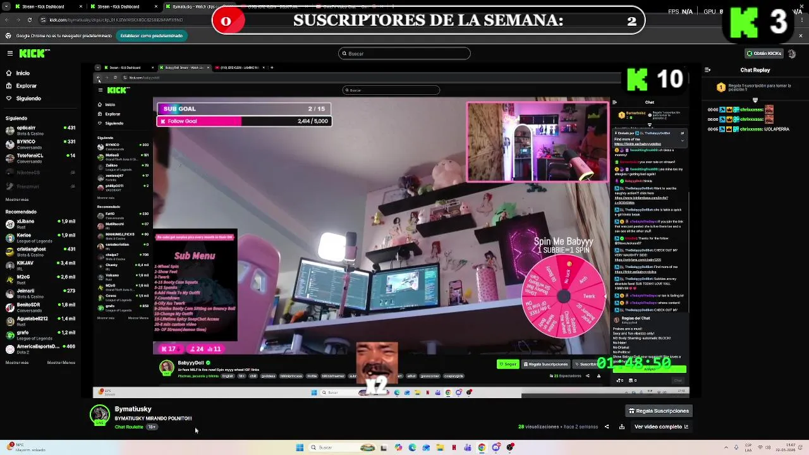This screenshot has width=809, height=455.
Task: Show hidden tray icons chevron
Action: tap(726, 447)
